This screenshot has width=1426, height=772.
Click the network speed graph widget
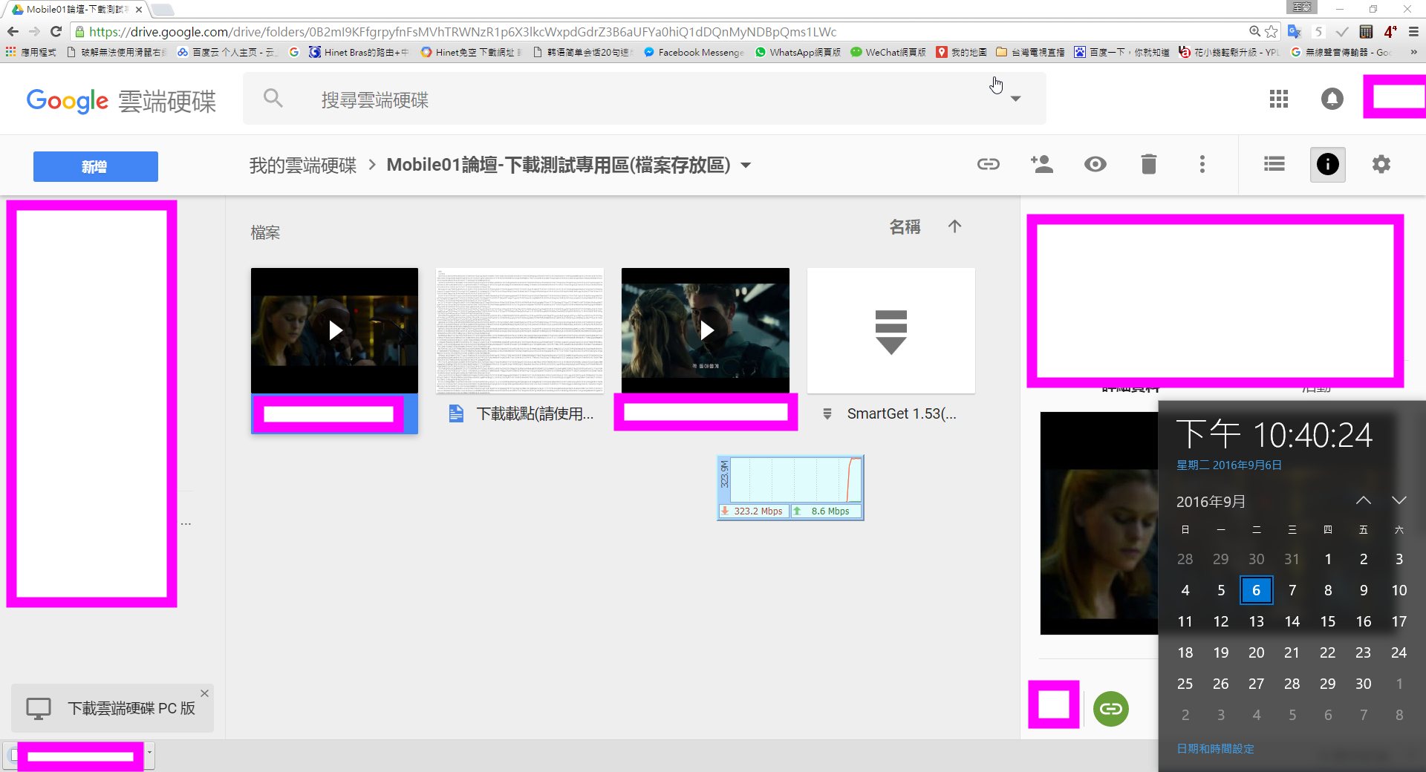(x=790, y=488)
